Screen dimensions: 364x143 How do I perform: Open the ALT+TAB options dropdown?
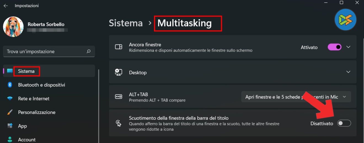pos(296,97)
